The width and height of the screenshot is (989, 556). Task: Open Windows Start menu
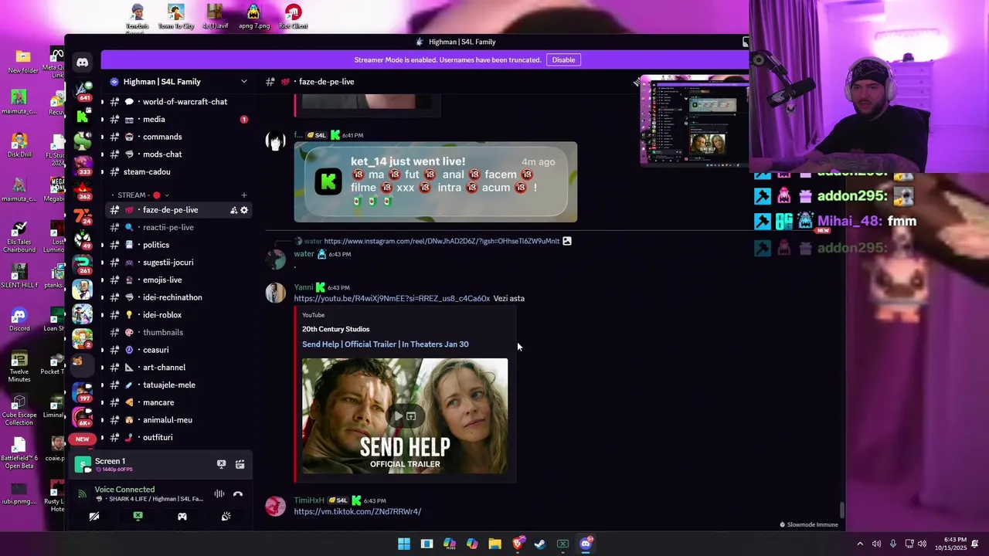pyautogui.click(x=404, y=544)
